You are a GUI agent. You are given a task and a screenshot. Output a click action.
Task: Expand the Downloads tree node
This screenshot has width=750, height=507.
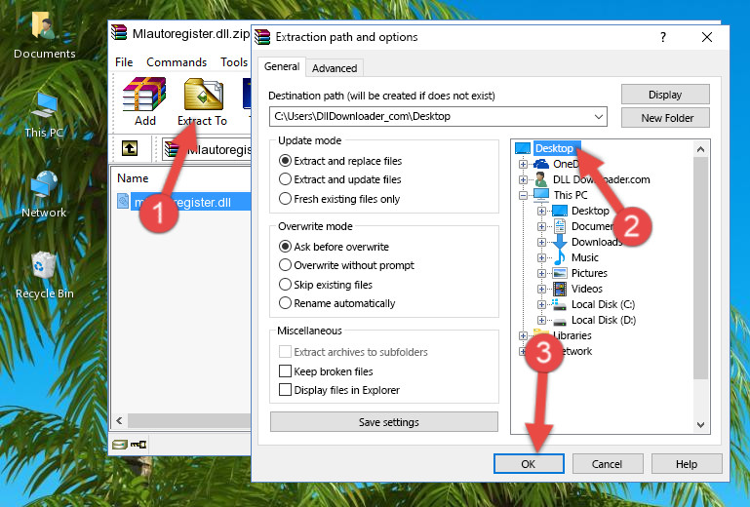[542, 242]
